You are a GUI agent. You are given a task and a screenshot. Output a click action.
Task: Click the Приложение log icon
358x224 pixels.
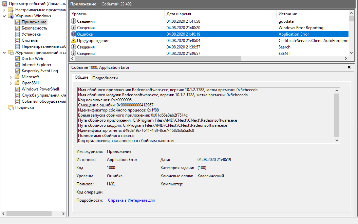(x=17, y=22)
